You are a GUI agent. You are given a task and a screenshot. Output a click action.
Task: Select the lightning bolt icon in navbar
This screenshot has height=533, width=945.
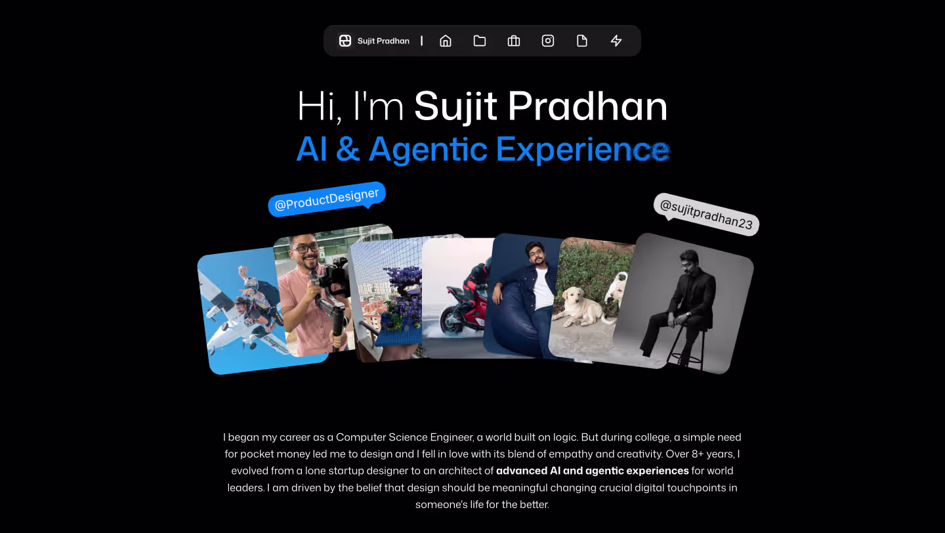coord(616,40)
